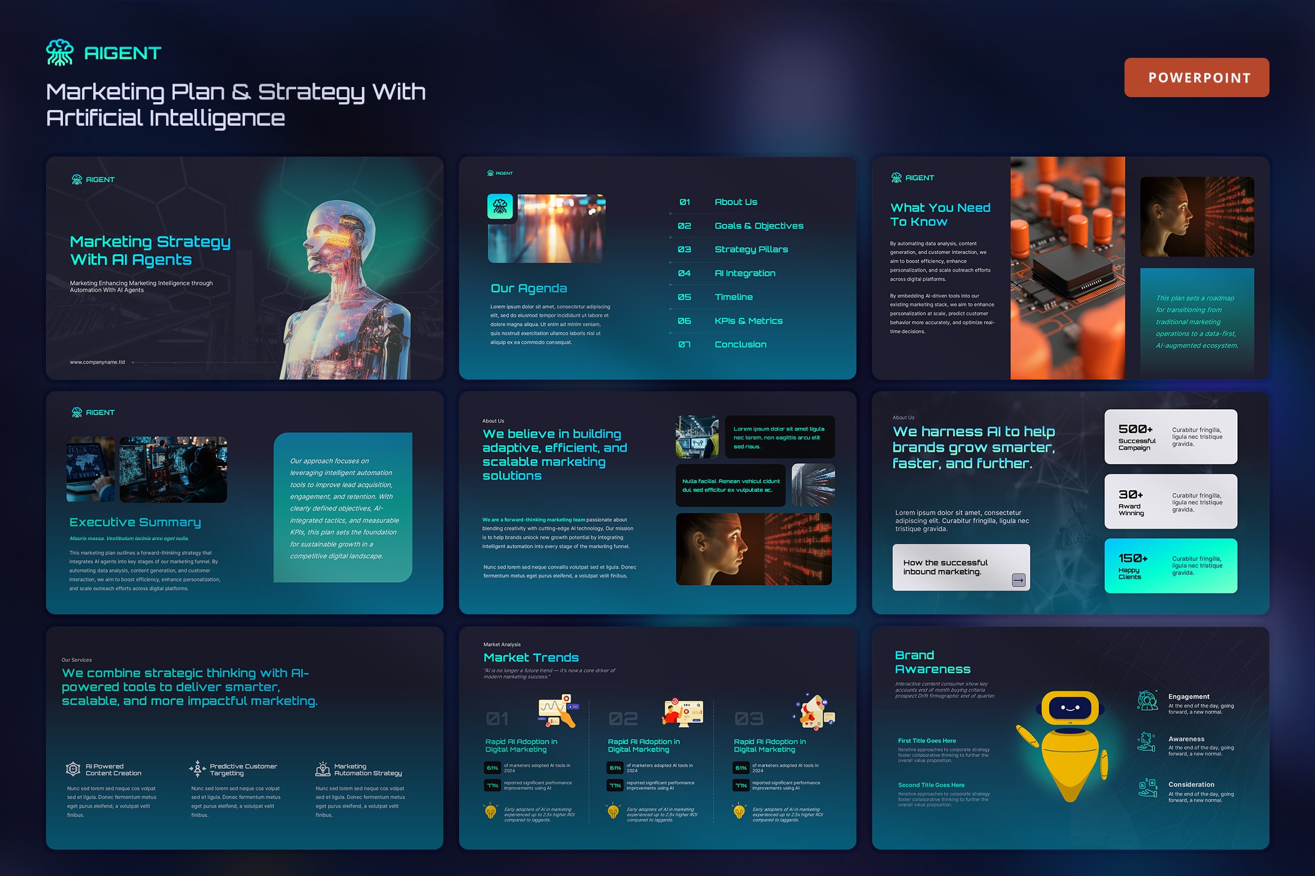The height and width of the screenshot is (876, 1315).
Task: Click the 77% badge in Market Trends column 03
Action: pyautogui.click(x=741, y=785)
